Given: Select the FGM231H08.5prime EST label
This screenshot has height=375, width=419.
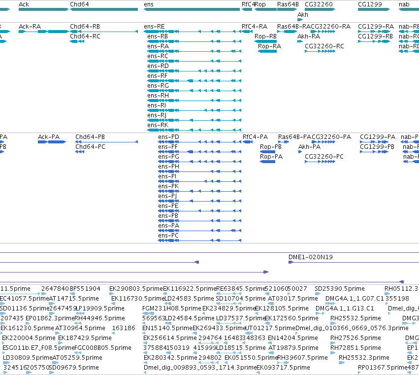Looking at the screenshot, I should 171,308.
